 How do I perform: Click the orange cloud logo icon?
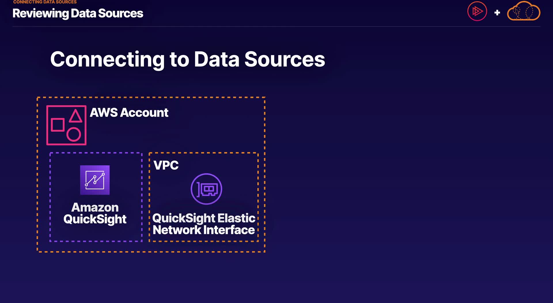(523, 12)
